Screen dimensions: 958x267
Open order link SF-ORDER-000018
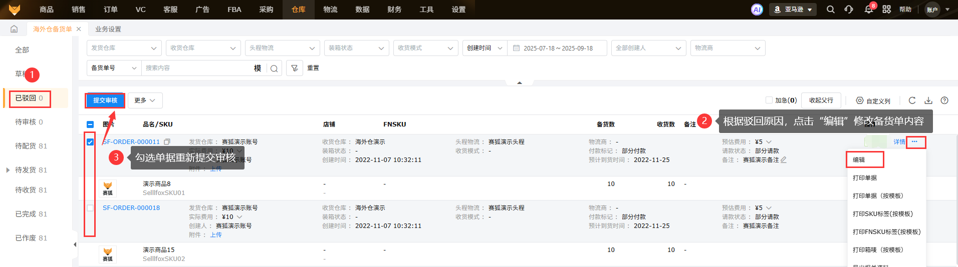[131, 208]
